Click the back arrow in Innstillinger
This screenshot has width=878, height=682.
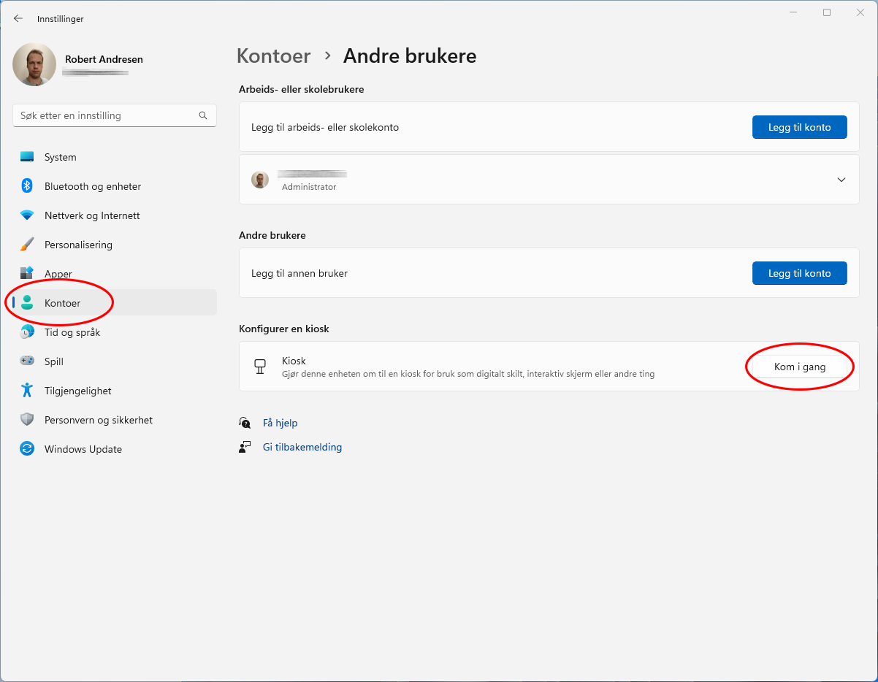18,18
